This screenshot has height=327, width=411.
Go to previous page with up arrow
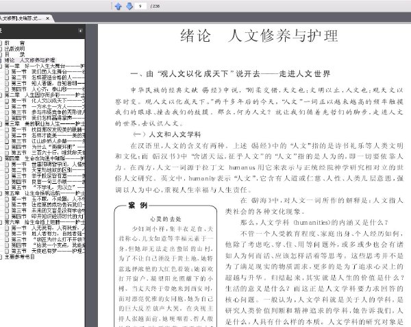(x=119, y=6)
